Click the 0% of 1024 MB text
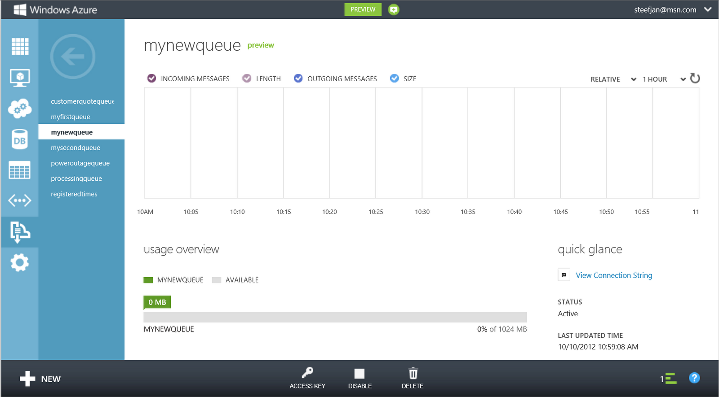The width and height of the screenshot is (719, 397). 502,329
